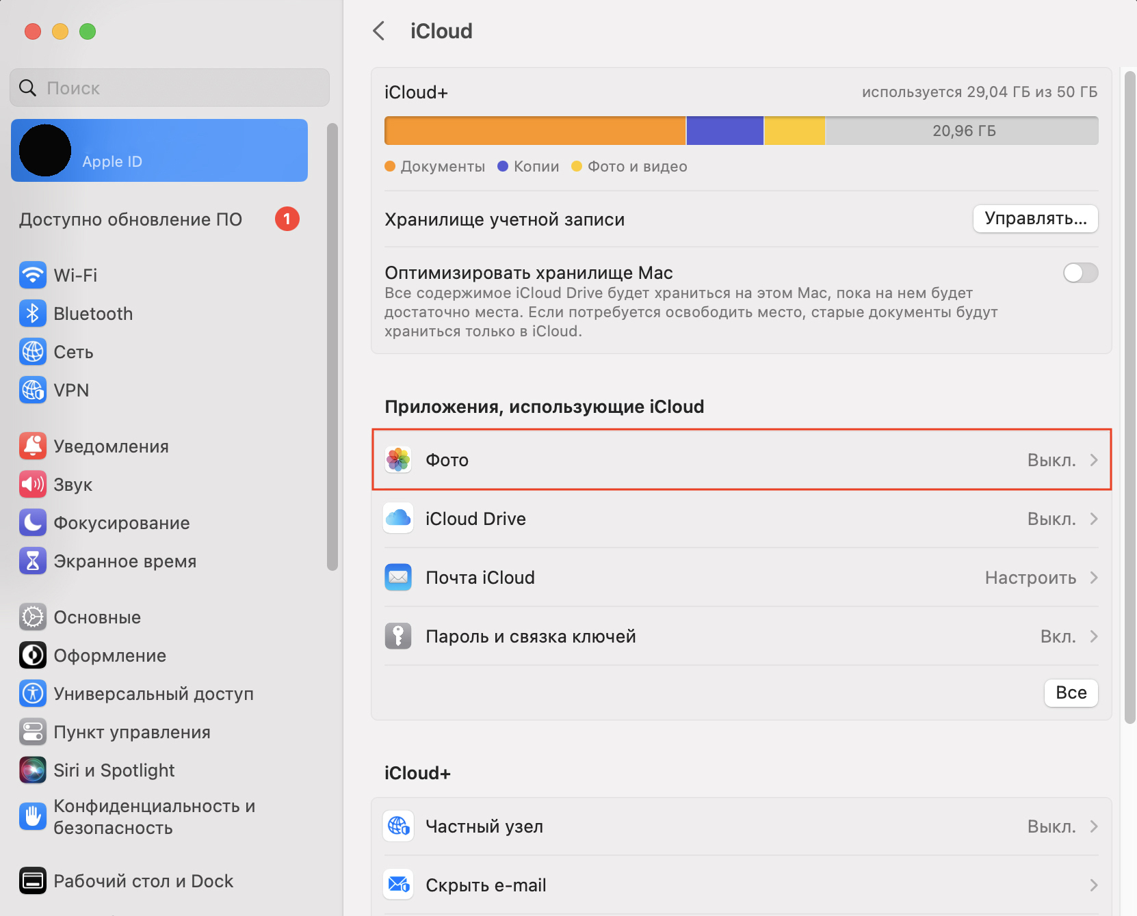Click the используется 29,04 ГБ из 50 ГБ text
The width and height of the screenshot is (1137, 916).
[x=980, y=92]
